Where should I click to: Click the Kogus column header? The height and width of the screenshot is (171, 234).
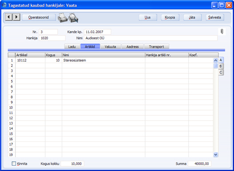[x=53, y=55]
